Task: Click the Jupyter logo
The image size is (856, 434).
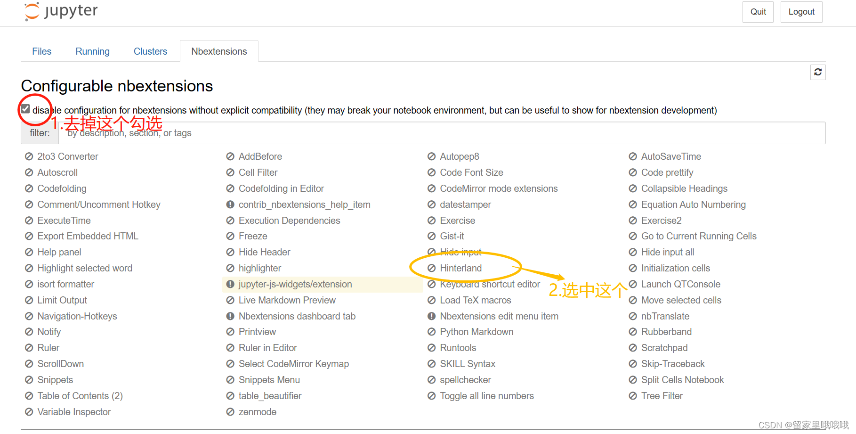Action: [x=61, y=11]
